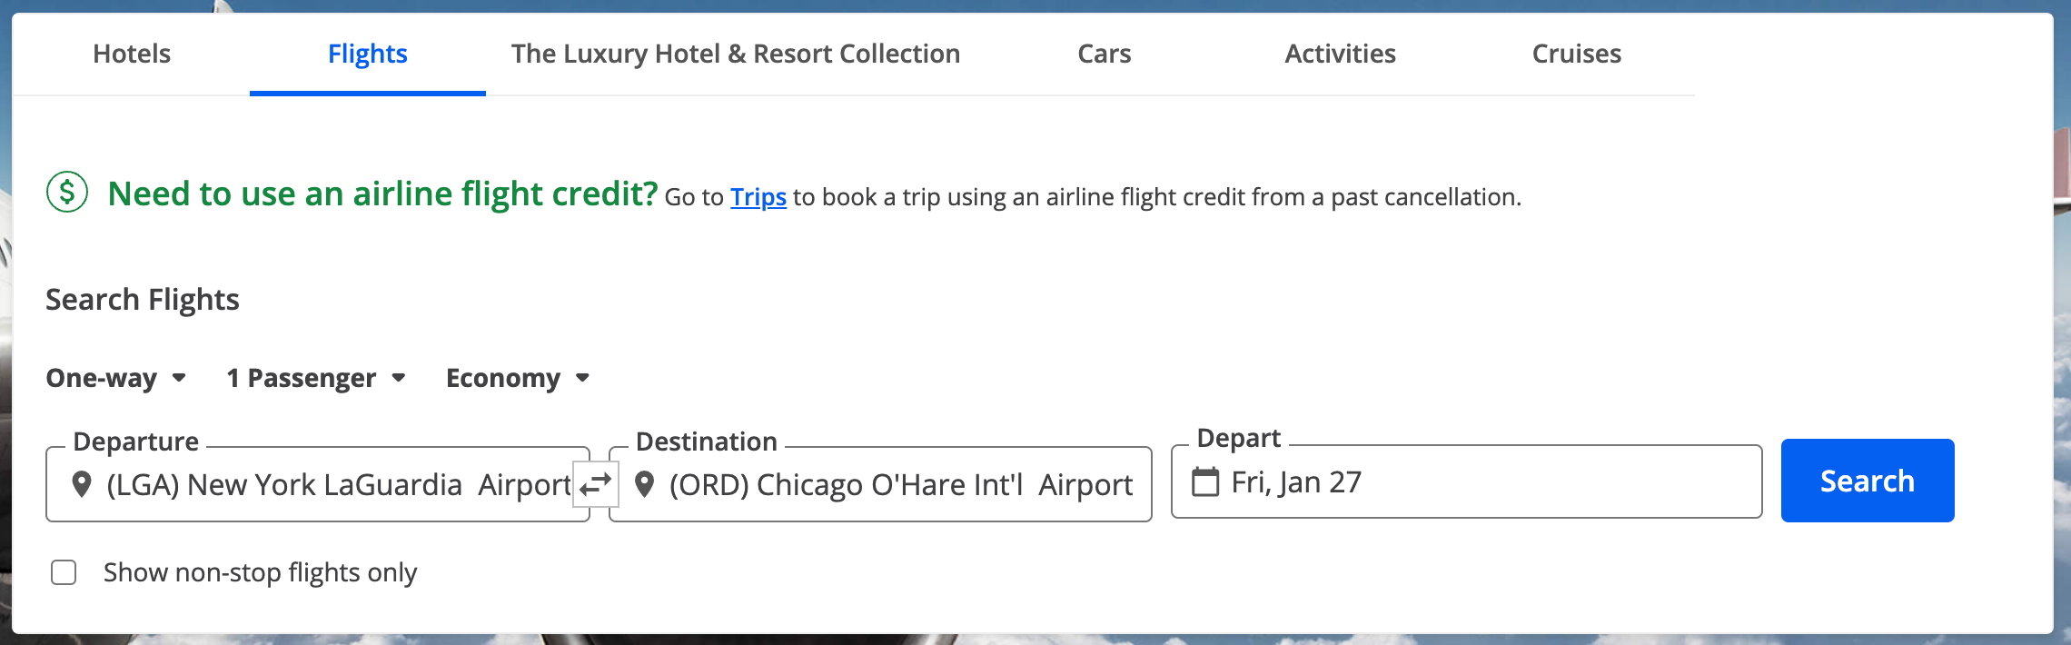Screen dimensions: 2071x645
Task: Click the blue Search button
Action: click(x=1868, y=481)
